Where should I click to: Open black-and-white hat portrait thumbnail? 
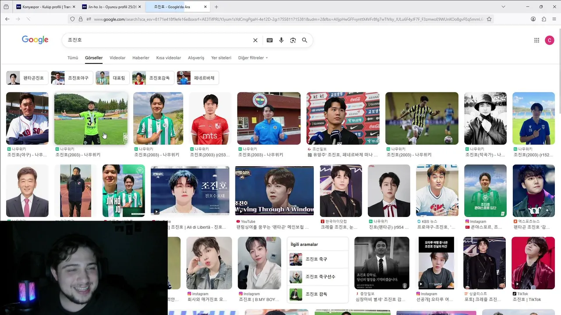[485, 118]
